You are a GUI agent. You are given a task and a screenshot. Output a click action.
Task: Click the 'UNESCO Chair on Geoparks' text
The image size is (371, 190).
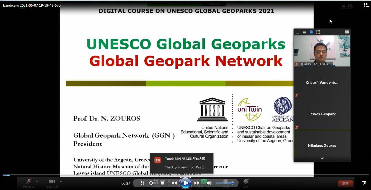(263, 128)
